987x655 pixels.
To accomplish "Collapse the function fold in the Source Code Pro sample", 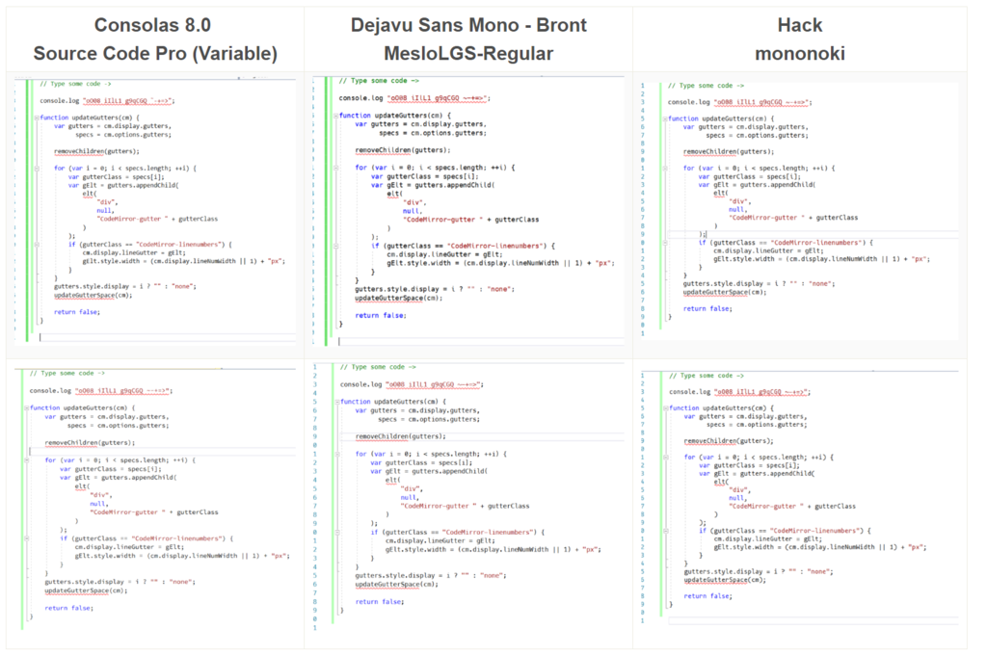I will coord(26,408).
